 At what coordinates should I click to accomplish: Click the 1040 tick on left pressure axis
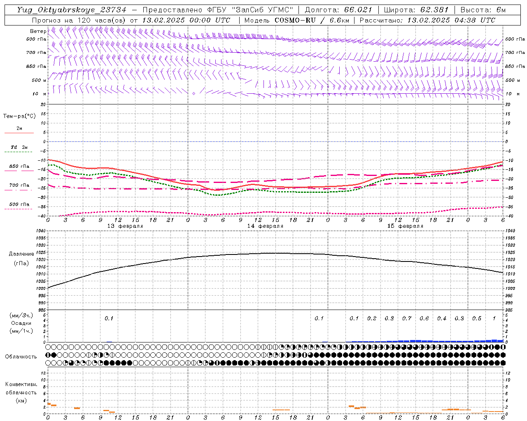40,231
